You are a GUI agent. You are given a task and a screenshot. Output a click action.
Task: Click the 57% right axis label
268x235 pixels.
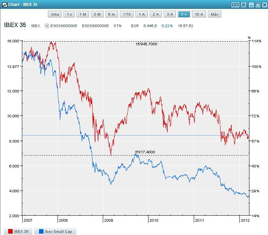click(x=255, y=141)
